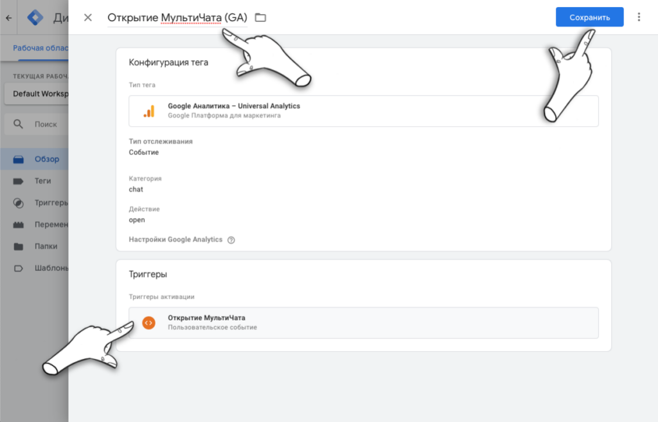Click the help icon beside Настройки Google Analytics

(x=231, y=240)
